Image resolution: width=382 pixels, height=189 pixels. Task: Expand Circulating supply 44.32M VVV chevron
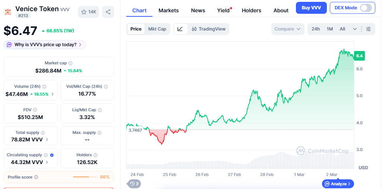(x=47, y=162)
